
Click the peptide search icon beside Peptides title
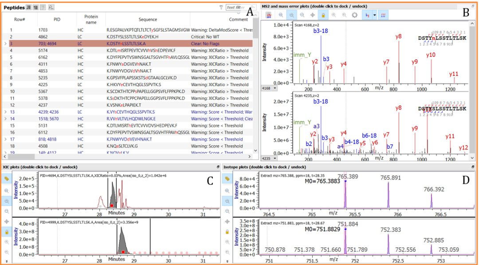point(51,7)
